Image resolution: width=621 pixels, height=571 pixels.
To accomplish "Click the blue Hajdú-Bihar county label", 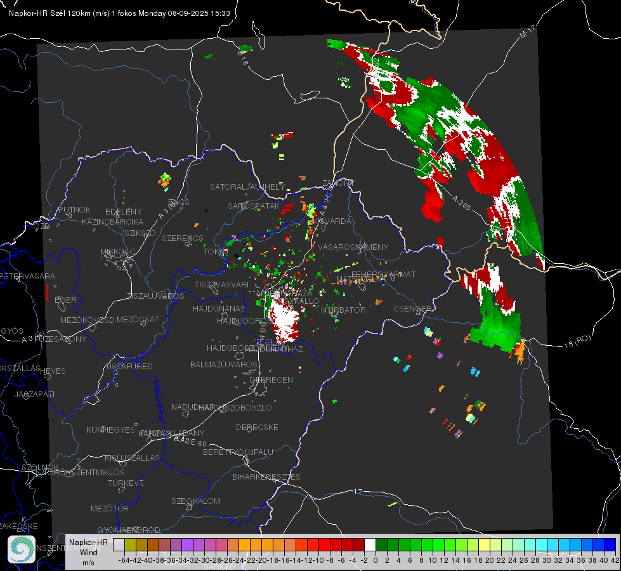I will pyautogui.click(x=159, y=401).
